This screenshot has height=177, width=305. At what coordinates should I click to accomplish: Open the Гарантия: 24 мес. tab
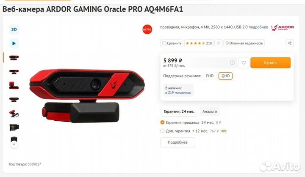click(179, 112)
